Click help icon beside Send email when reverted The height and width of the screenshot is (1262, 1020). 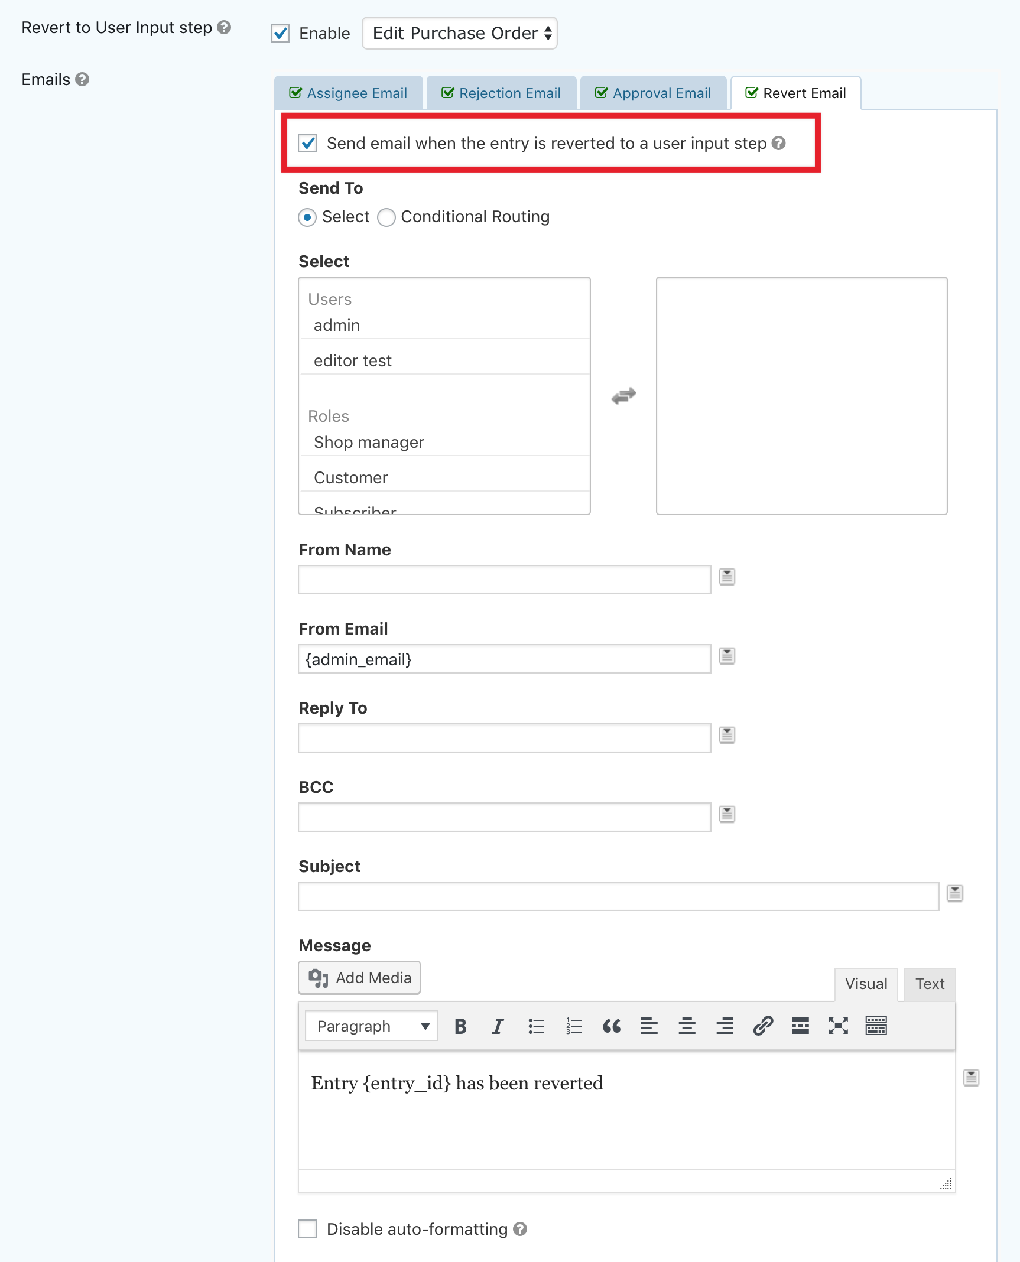[779, 143]
